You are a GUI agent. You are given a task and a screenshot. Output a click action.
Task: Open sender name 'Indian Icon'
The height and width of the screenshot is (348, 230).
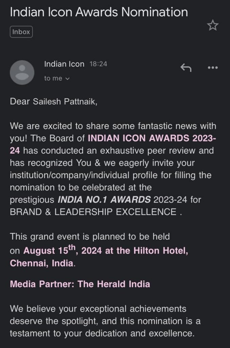(x=64, y=64)
